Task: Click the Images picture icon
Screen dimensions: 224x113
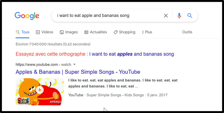Action: (61, 32)
